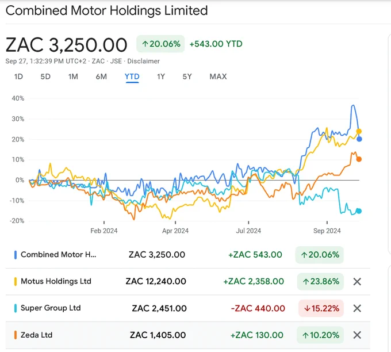Remove Zeda Ltd from comparison
Viewport: 391px width, 352px height.
357,335
